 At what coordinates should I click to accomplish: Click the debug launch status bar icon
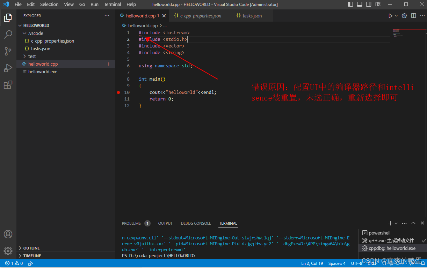pos(30,263)
